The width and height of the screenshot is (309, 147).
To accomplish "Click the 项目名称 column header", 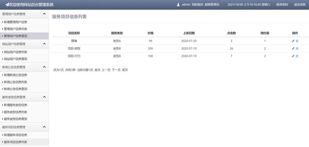I will [74, 33].
